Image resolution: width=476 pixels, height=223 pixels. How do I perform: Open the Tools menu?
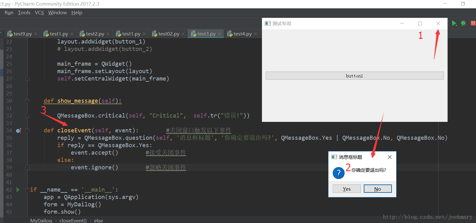coord(24,12)
